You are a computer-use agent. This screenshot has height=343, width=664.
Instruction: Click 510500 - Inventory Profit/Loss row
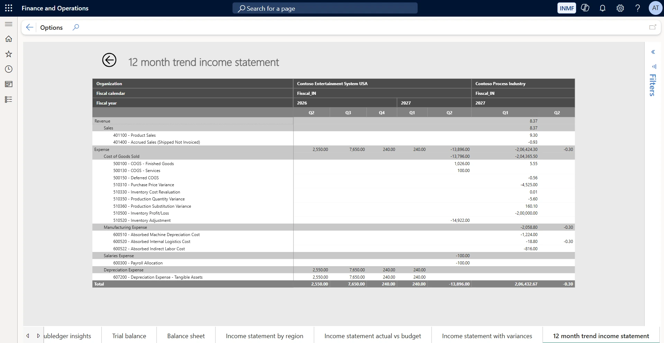[193, 213]
